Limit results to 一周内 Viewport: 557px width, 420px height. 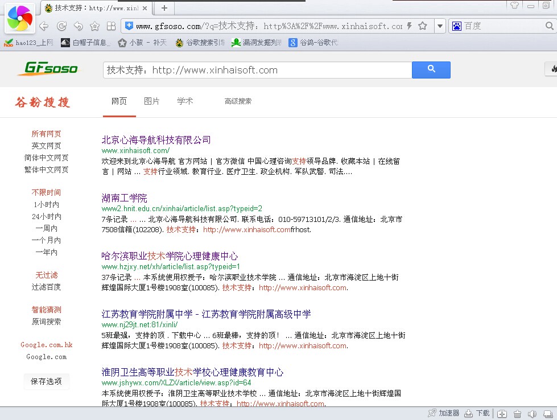46,228
